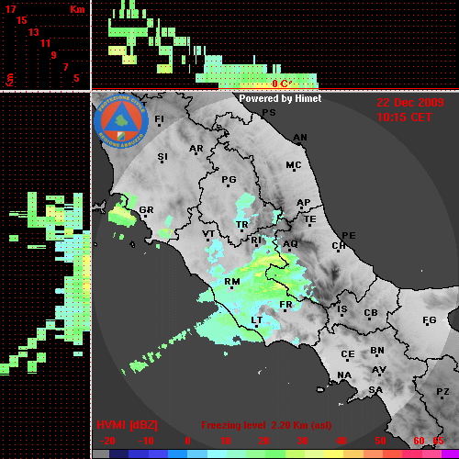Screen dimensions: 459x459
Task: Select the AN city label
Action: click(300, 138)
